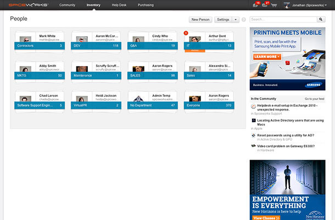Image resolution: width=335 pixels, height=220 pixels.
Task: Open Video card problem on Gateway post
Action: click(x=286, y=146)
